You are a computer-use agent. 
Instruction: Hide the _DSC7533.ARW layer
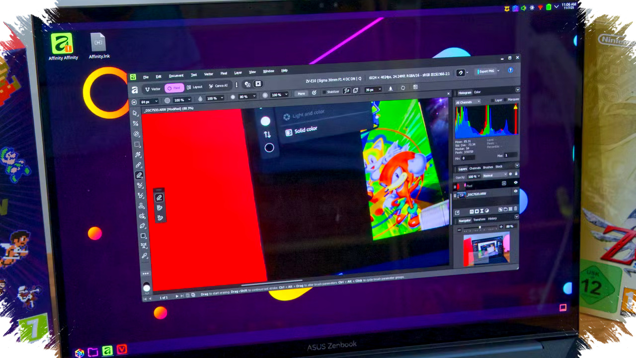(515, 191)
